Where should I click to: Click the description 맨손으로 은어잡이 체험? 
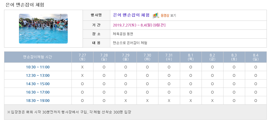[x=130, y=43]
